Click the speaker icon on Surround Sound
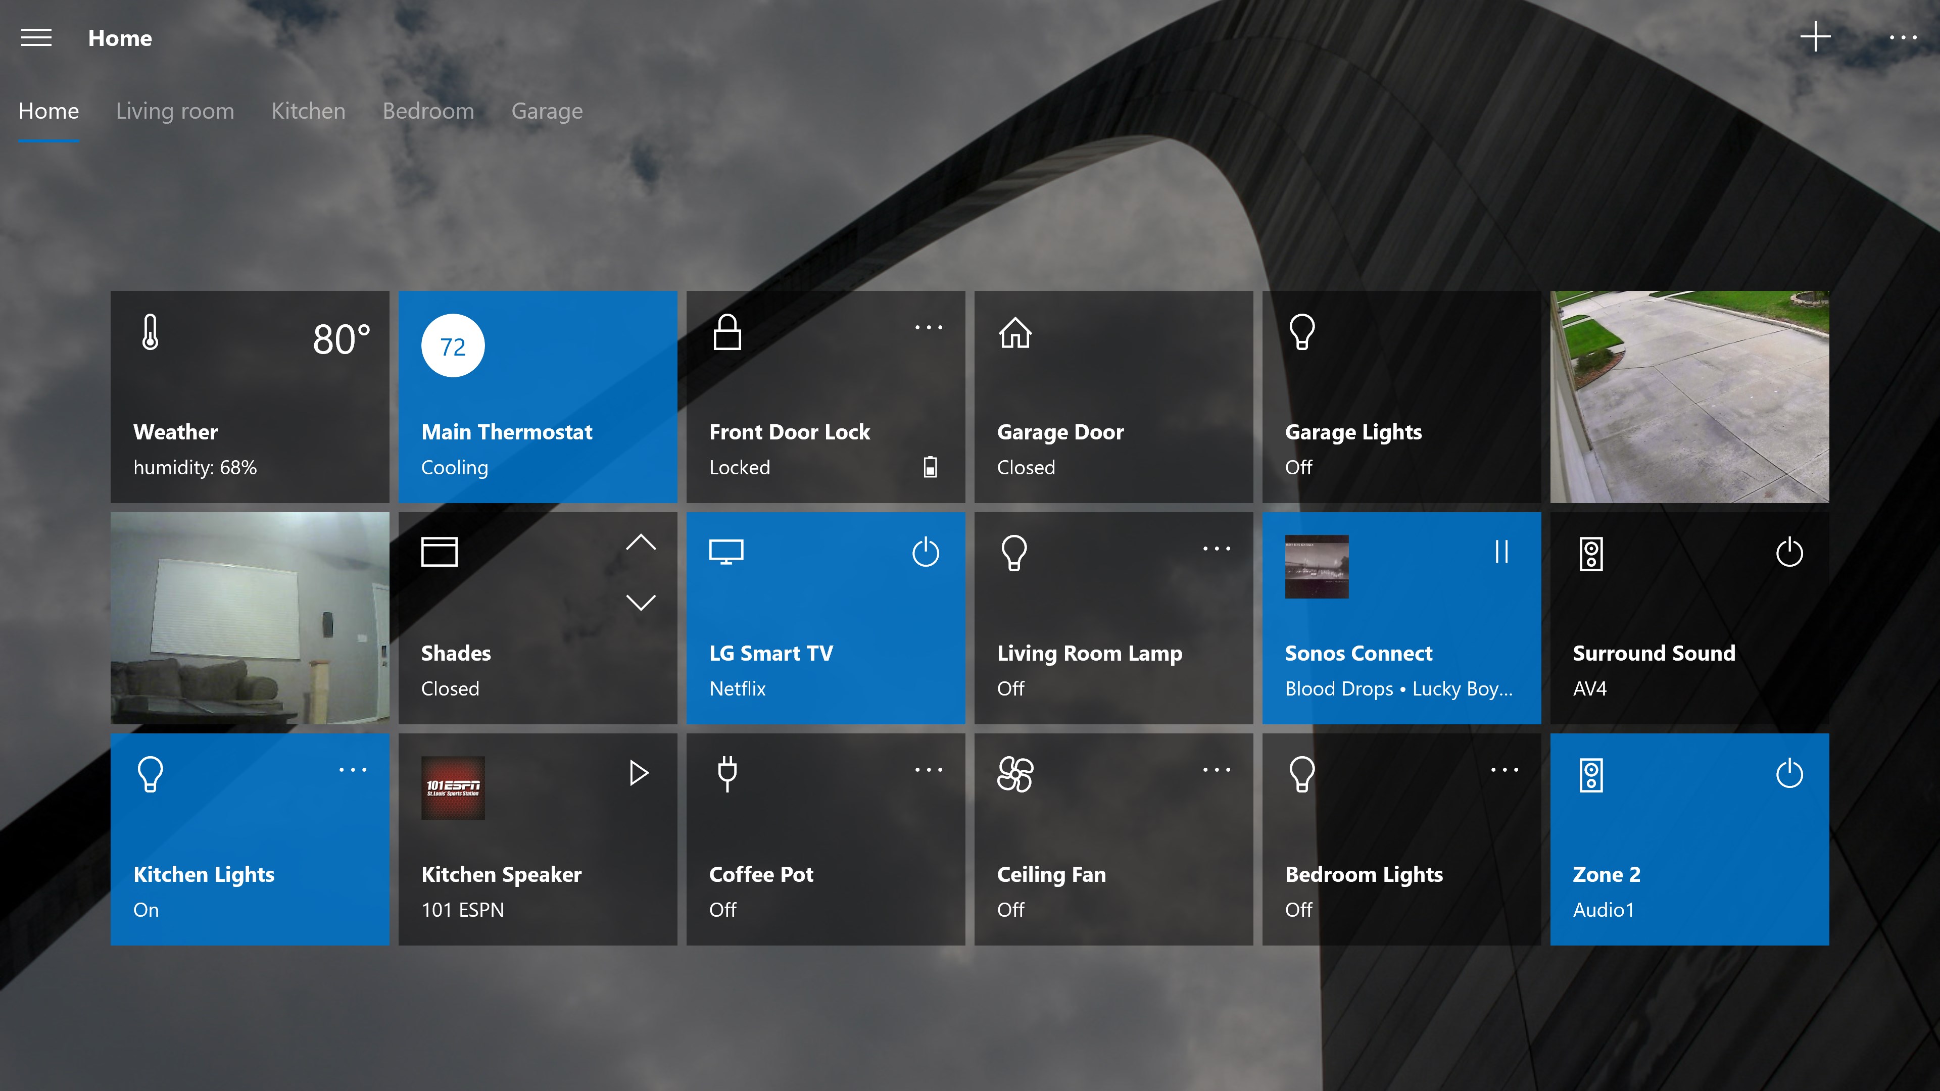1940x1091 pixels. [x=1591, y=554]
